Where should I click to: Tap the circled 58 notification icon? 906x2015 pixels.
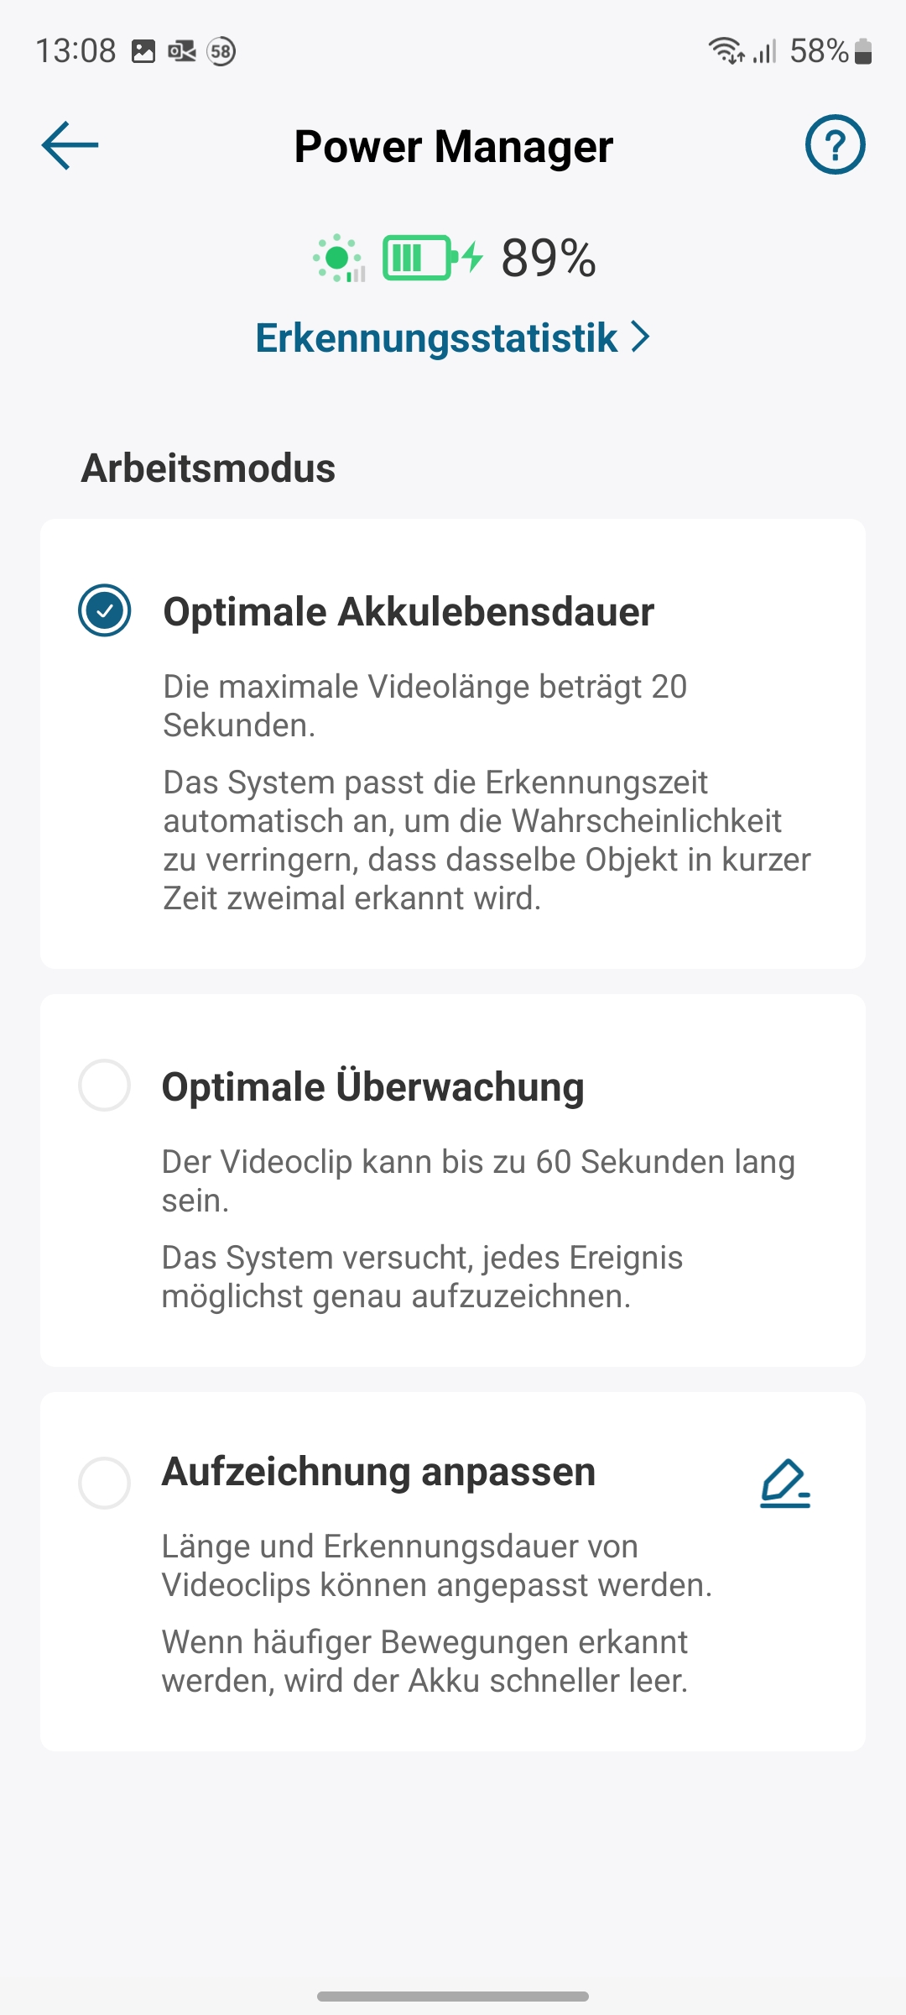tap(221, 51)
